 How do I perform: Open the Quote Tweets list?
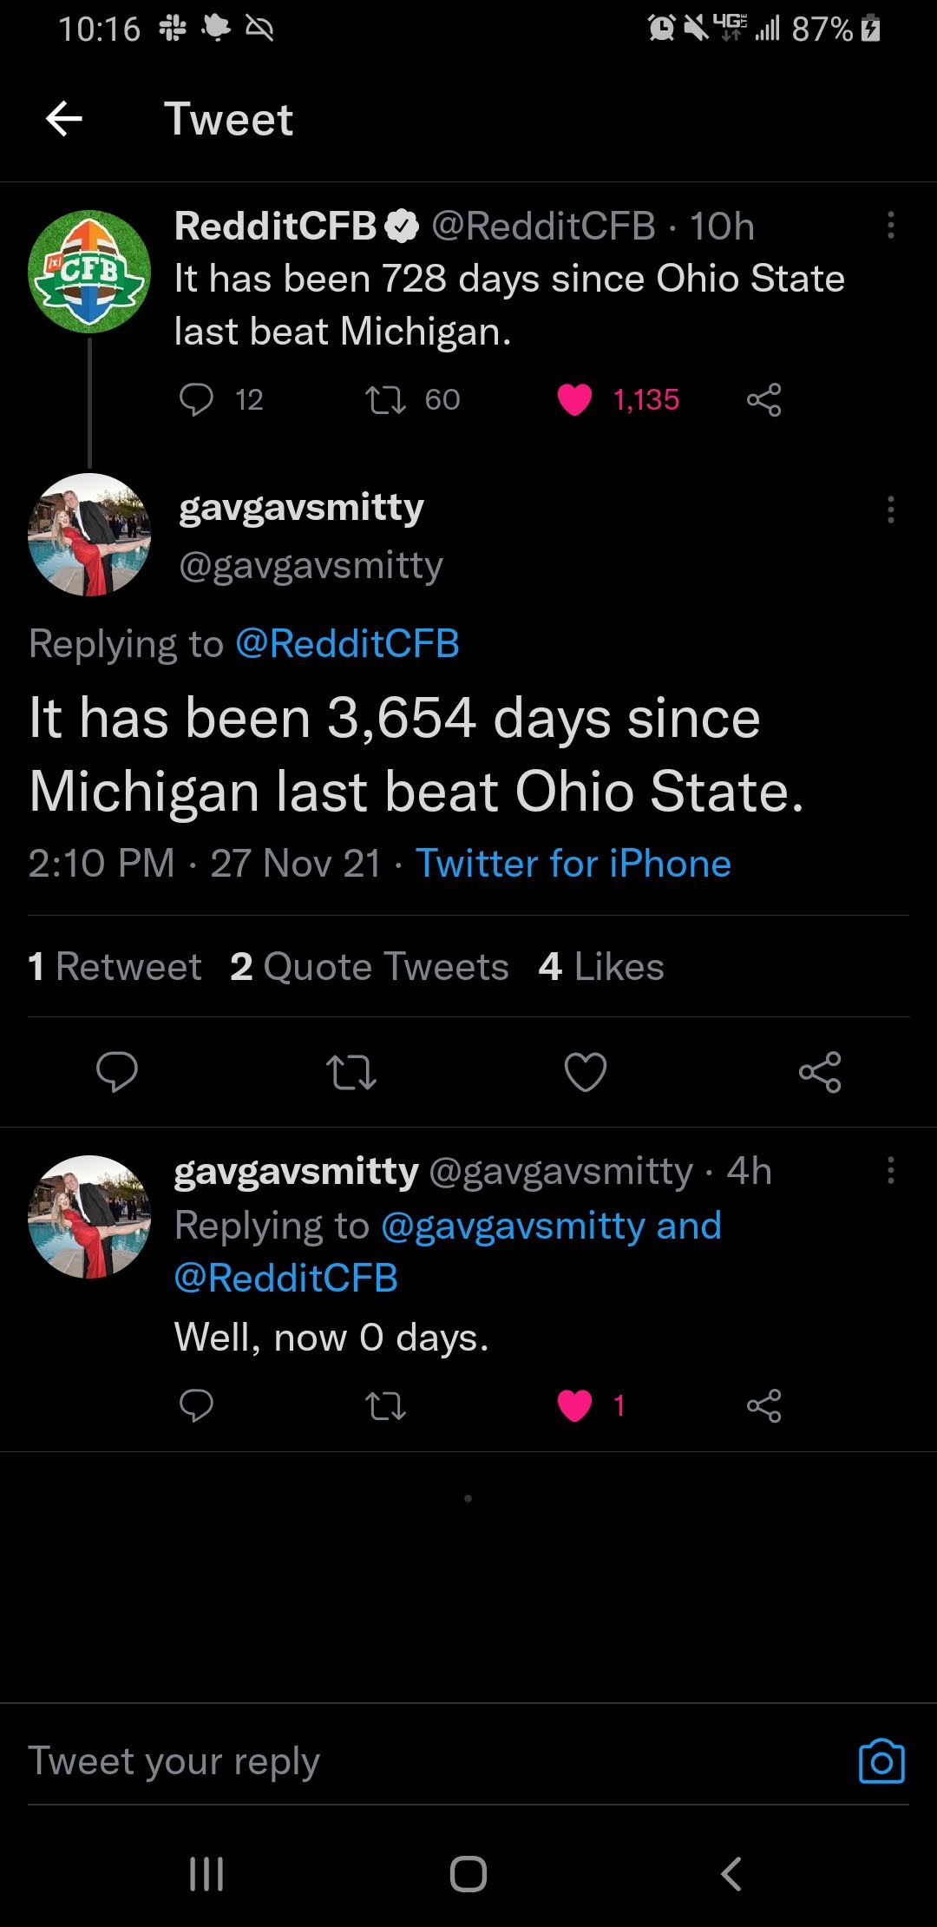(x=368, y=966)
